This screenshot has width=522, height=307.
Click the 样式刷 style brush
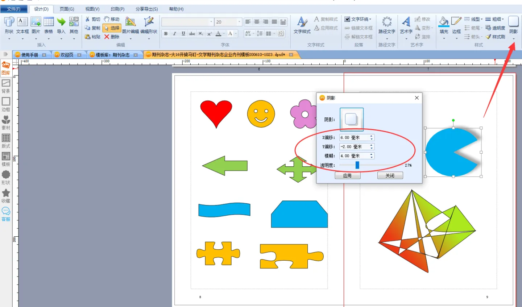[496, 37]
